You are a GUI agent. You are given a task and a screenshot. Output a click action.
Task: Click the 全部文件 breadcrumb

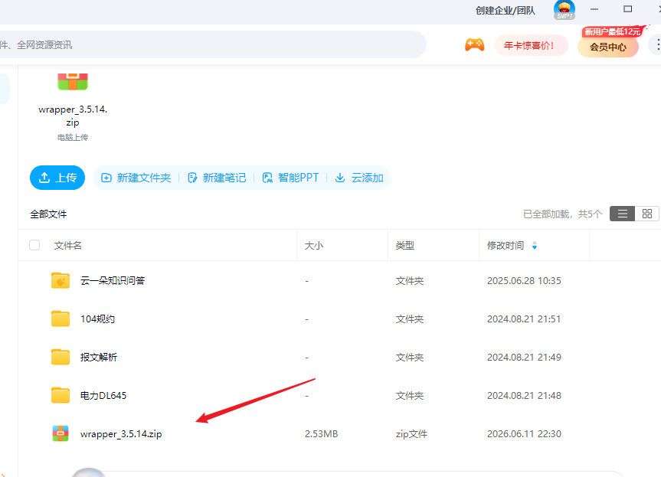(48, 214)
